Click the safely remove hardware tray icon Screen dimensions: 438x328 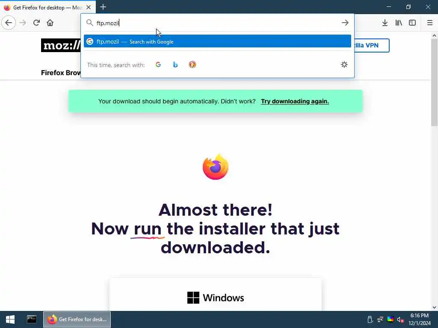(x=370, y=319)
